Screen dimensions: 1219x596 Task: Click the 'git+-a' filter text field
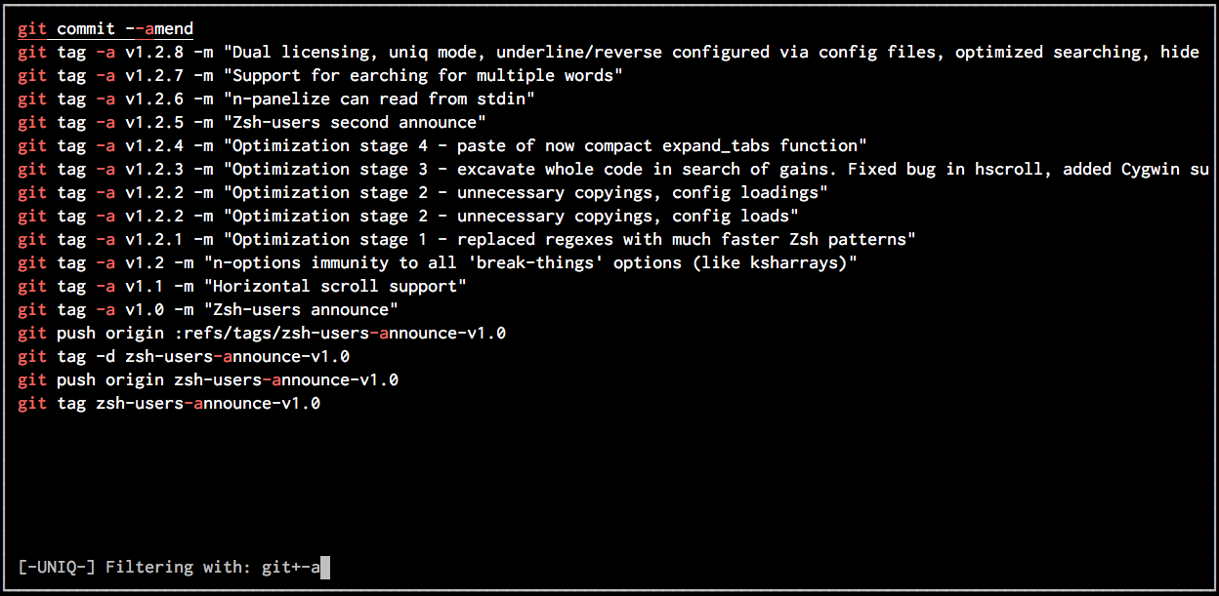291,567
